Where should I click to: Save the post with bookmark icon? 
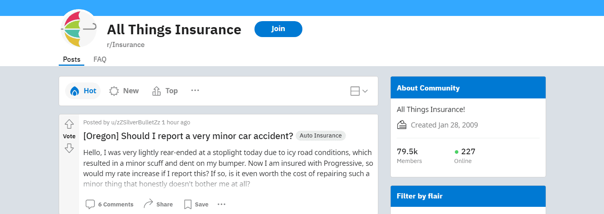point(188,204)
